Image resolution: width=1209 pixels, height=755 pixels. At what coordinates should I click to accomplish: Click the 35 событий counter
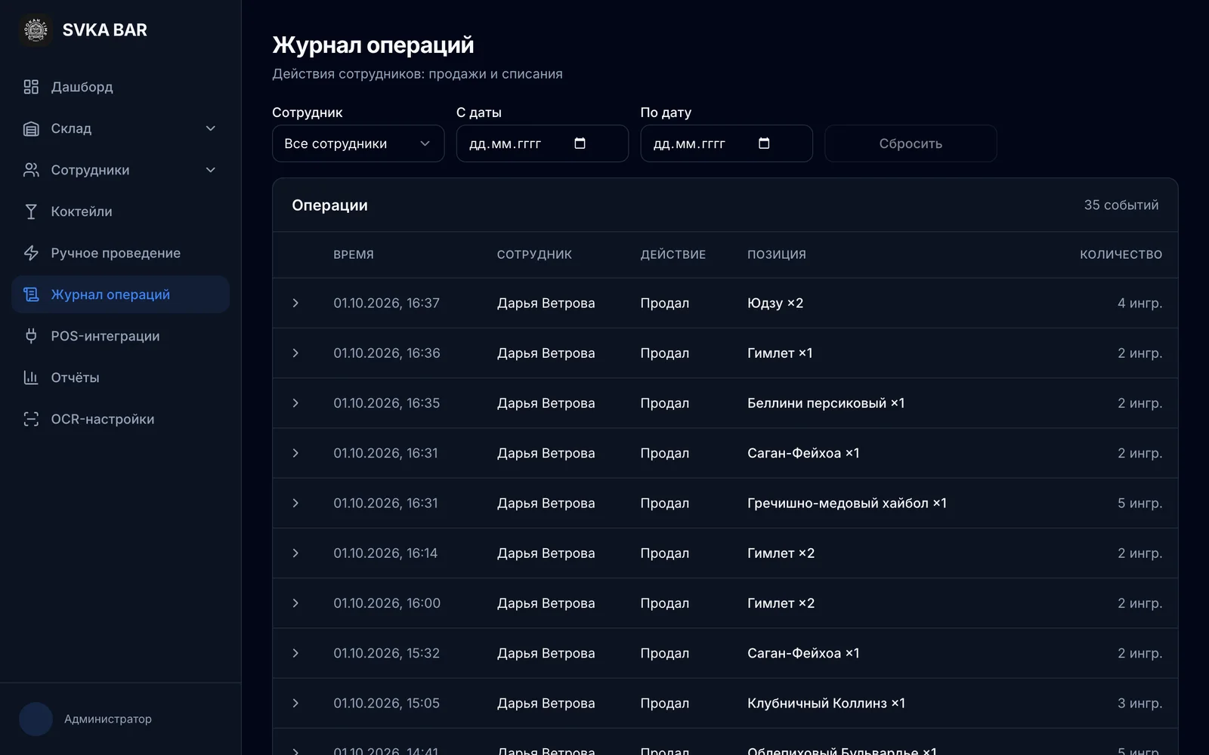pyautogui.click(x=1121, y=205)
